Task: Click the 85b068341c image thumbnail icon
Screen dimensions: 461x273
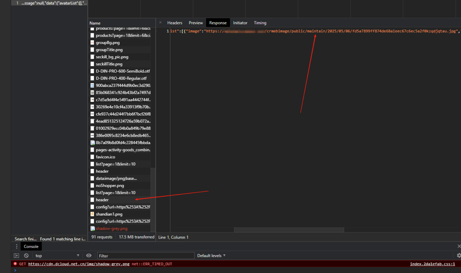Action: 92,93
